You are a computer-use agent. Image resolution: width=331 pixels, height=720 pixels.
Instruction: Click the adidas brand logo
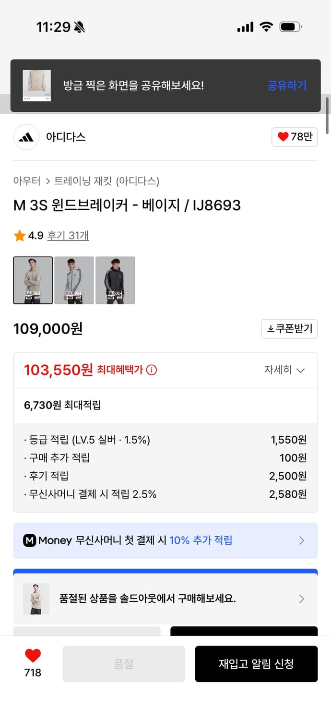point(26,137)
